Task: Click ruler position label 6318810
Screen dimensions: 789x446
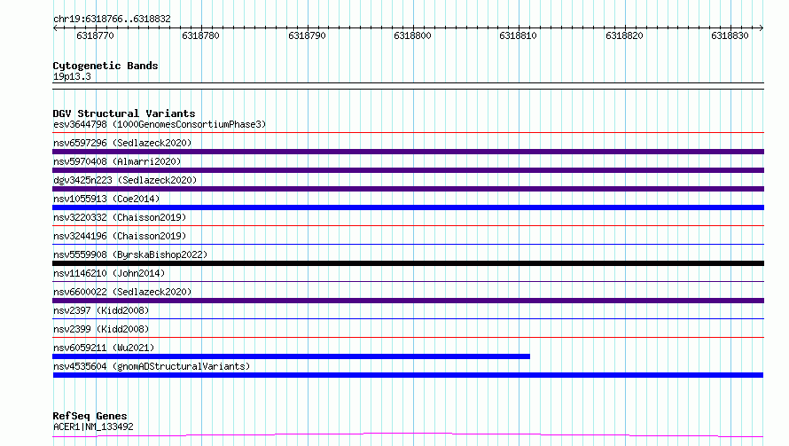Action: click(x=519, y=35)
